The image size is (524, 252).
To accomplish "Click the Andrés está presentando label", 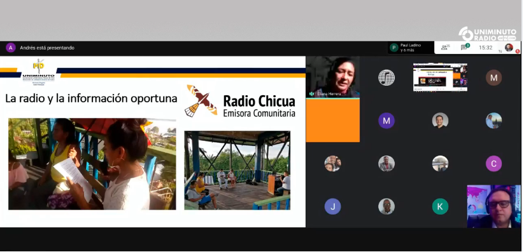I will pyautogui.click(x=47, y=48).
